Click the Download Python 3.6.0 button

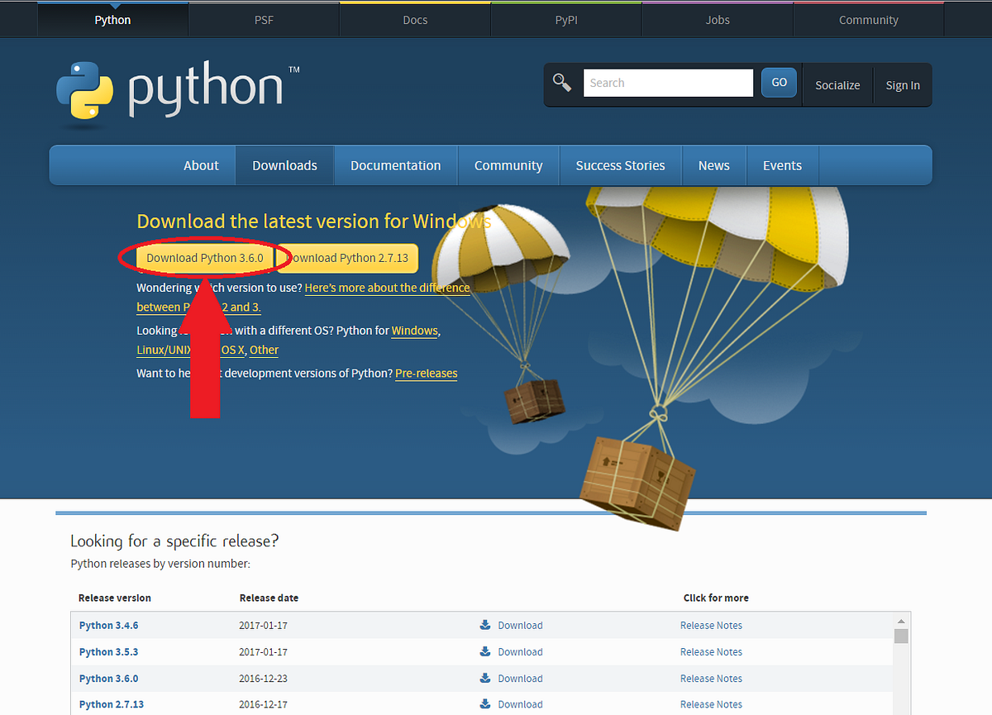205,258
